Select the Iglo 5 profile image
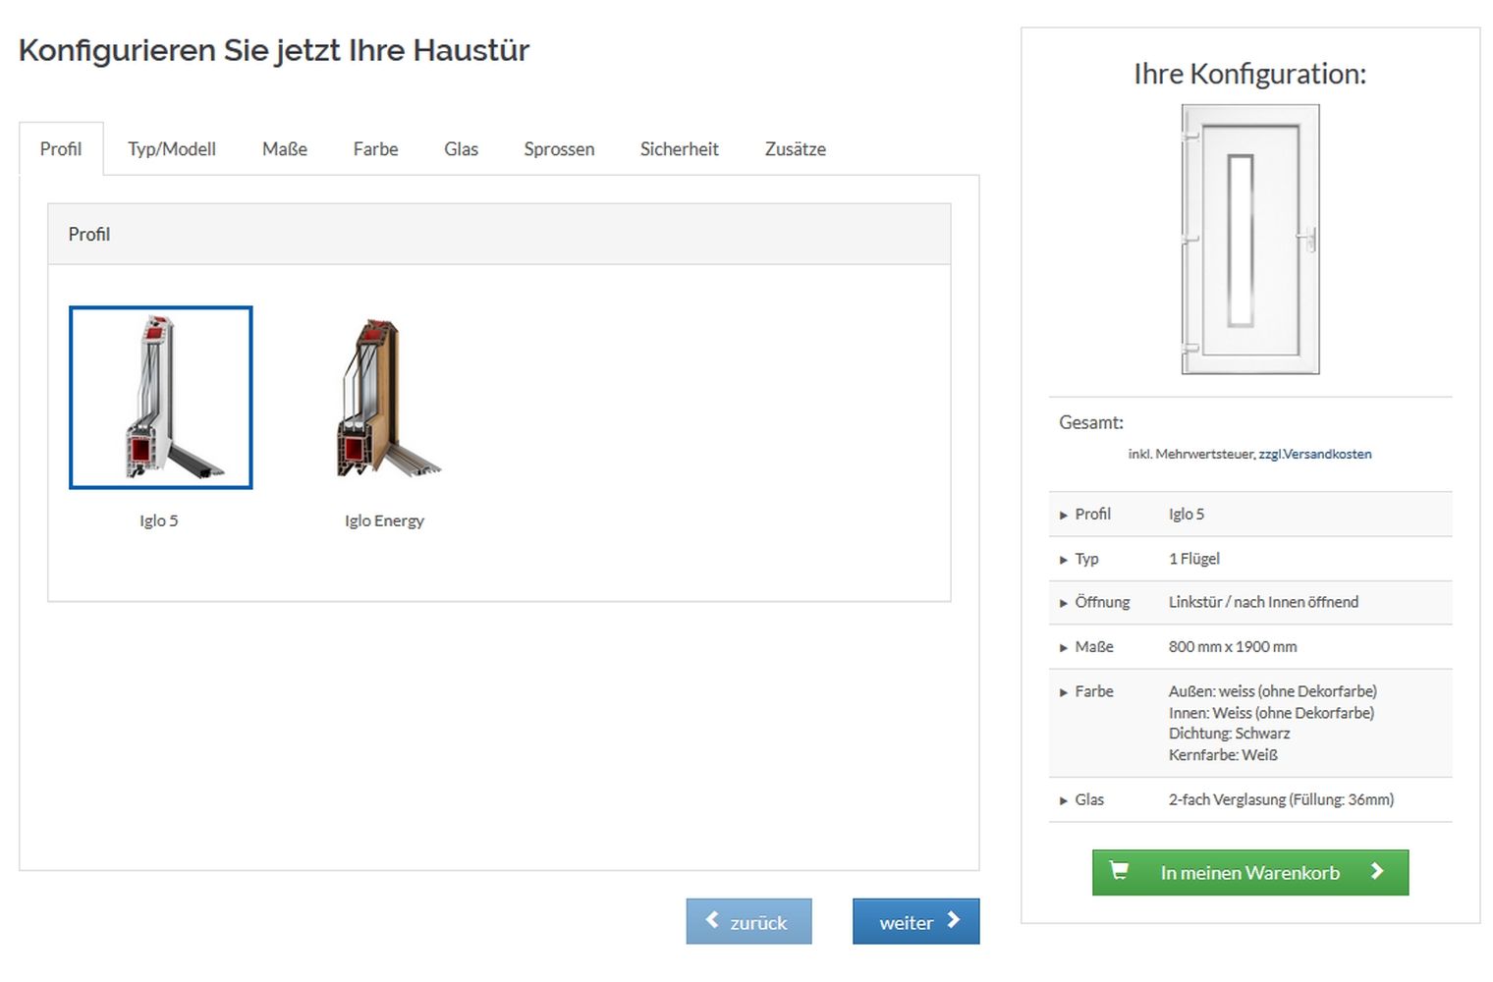Image resolution: width=1493 pixels, height=982 pixels. tap(160, 397)
